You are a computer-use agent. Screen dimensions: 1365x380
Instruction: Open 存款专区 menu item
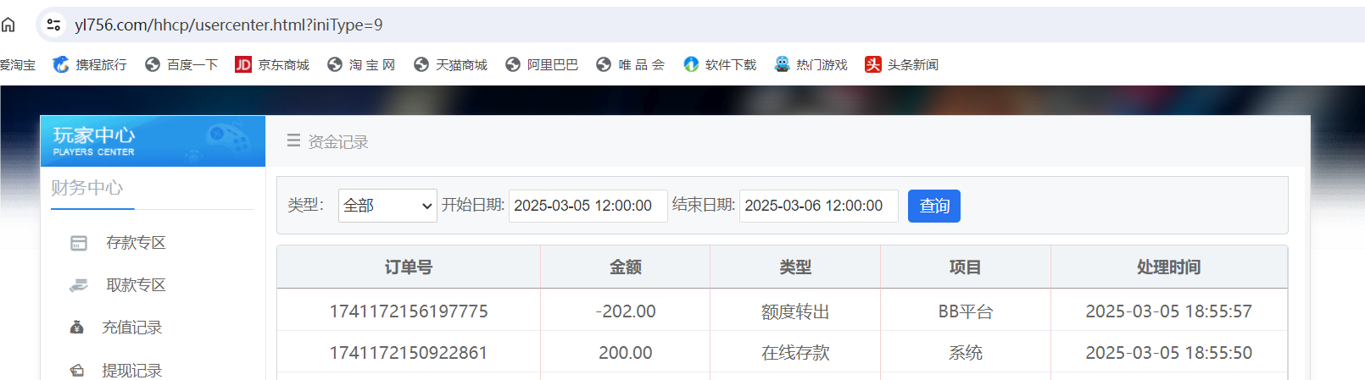click(136, 243)
